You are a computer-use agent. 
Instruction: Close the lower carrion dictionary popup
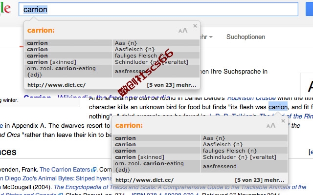[x=283, y=121]
